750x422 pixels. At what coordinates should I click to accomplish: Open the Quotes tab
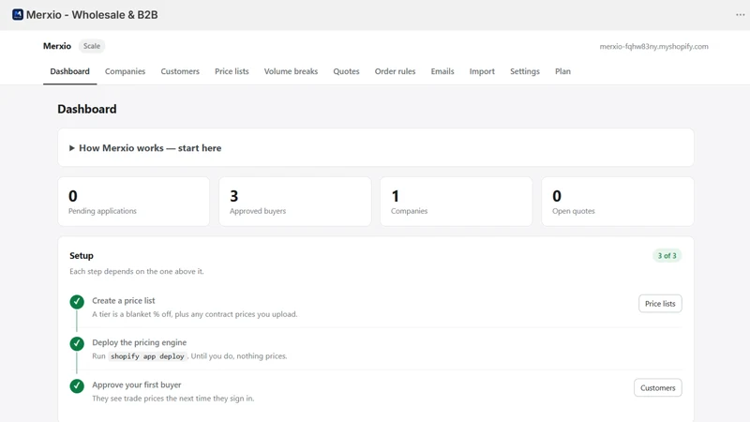click(346, 71)
